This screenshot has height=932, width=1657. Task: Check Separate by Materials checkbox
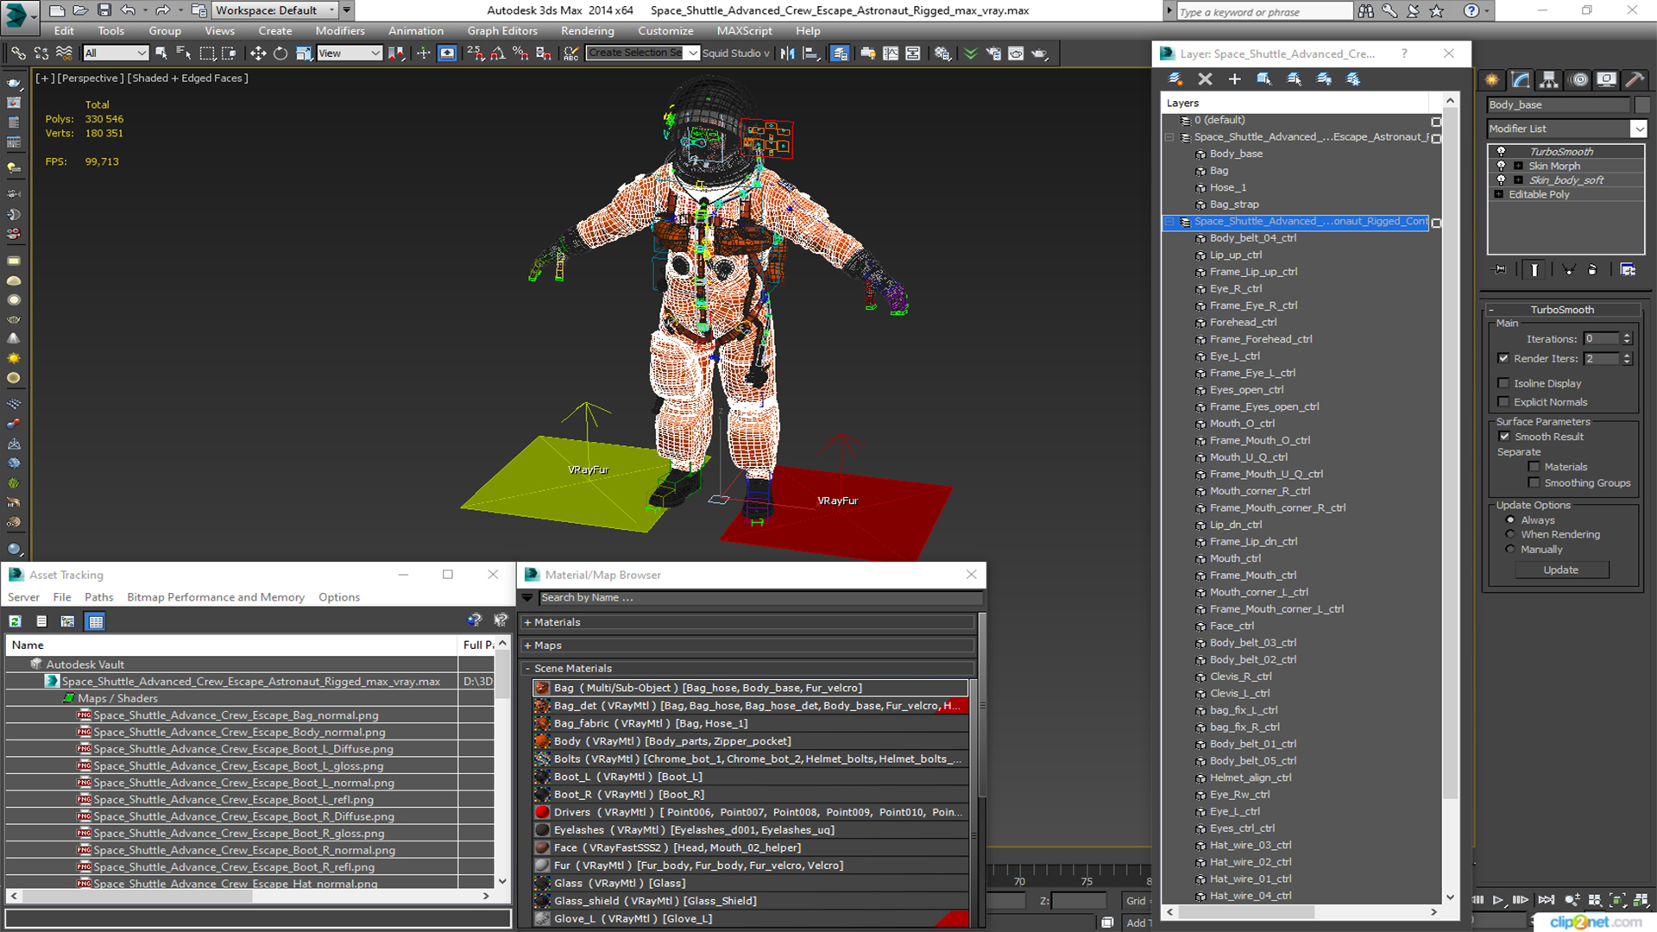(1534, 467)
